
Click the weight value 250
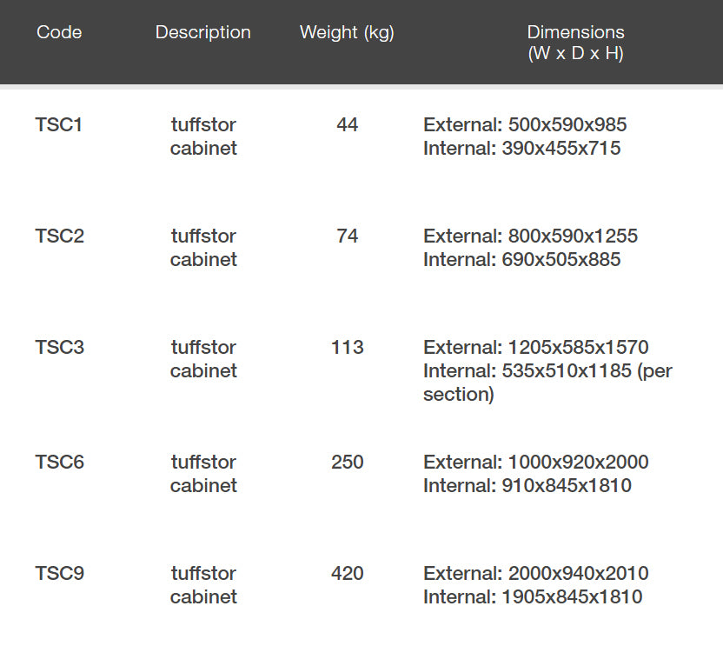(347, 463)
